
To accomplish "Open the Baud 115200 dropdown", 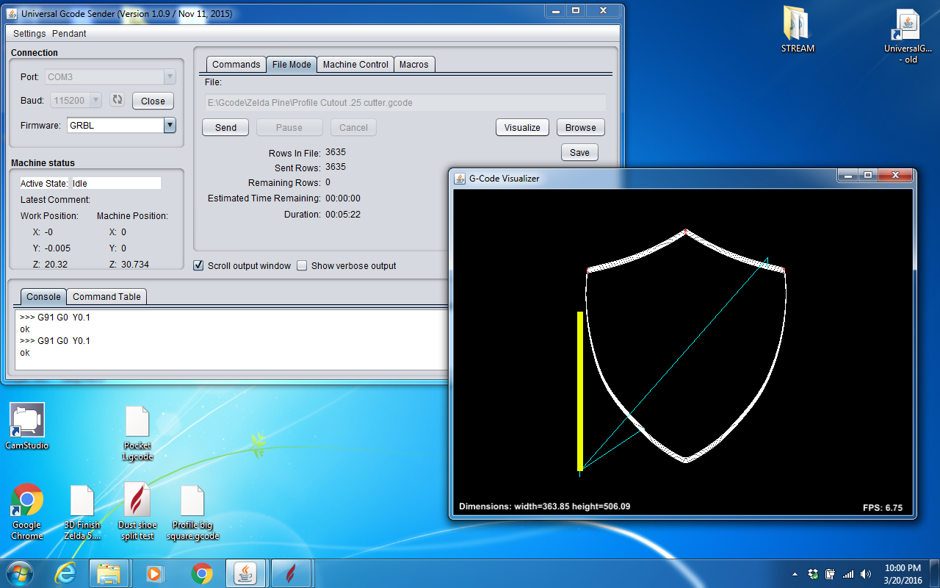I will point(95,100).
